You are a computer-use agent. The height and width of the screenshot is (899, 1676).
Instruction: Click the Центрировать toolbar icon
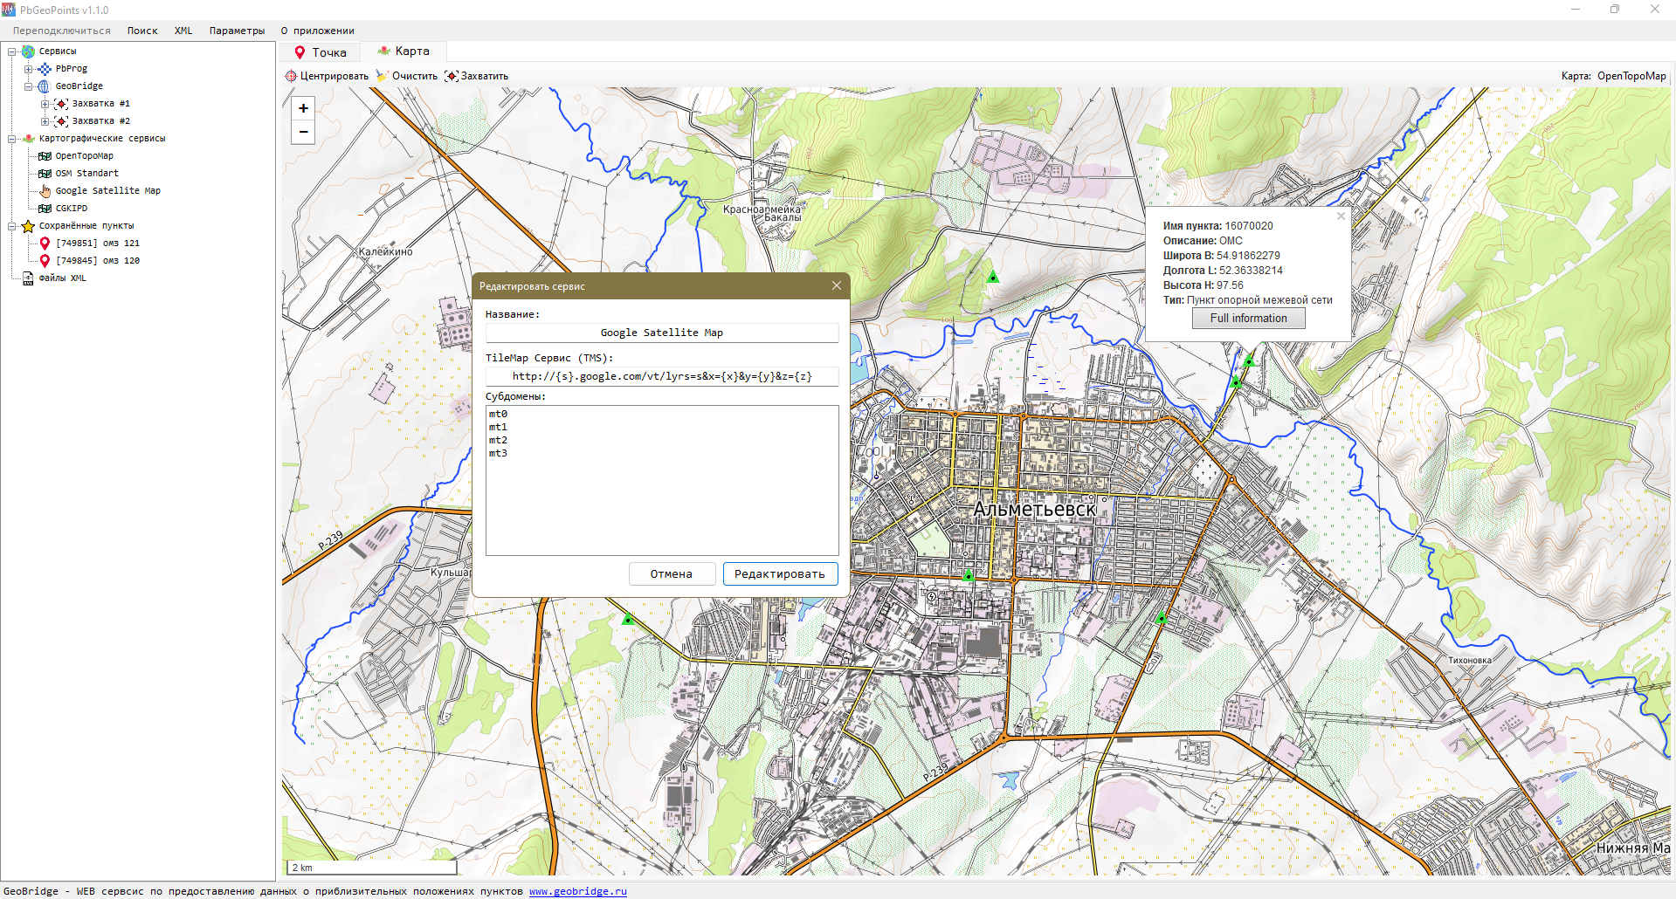coord(291,76)
